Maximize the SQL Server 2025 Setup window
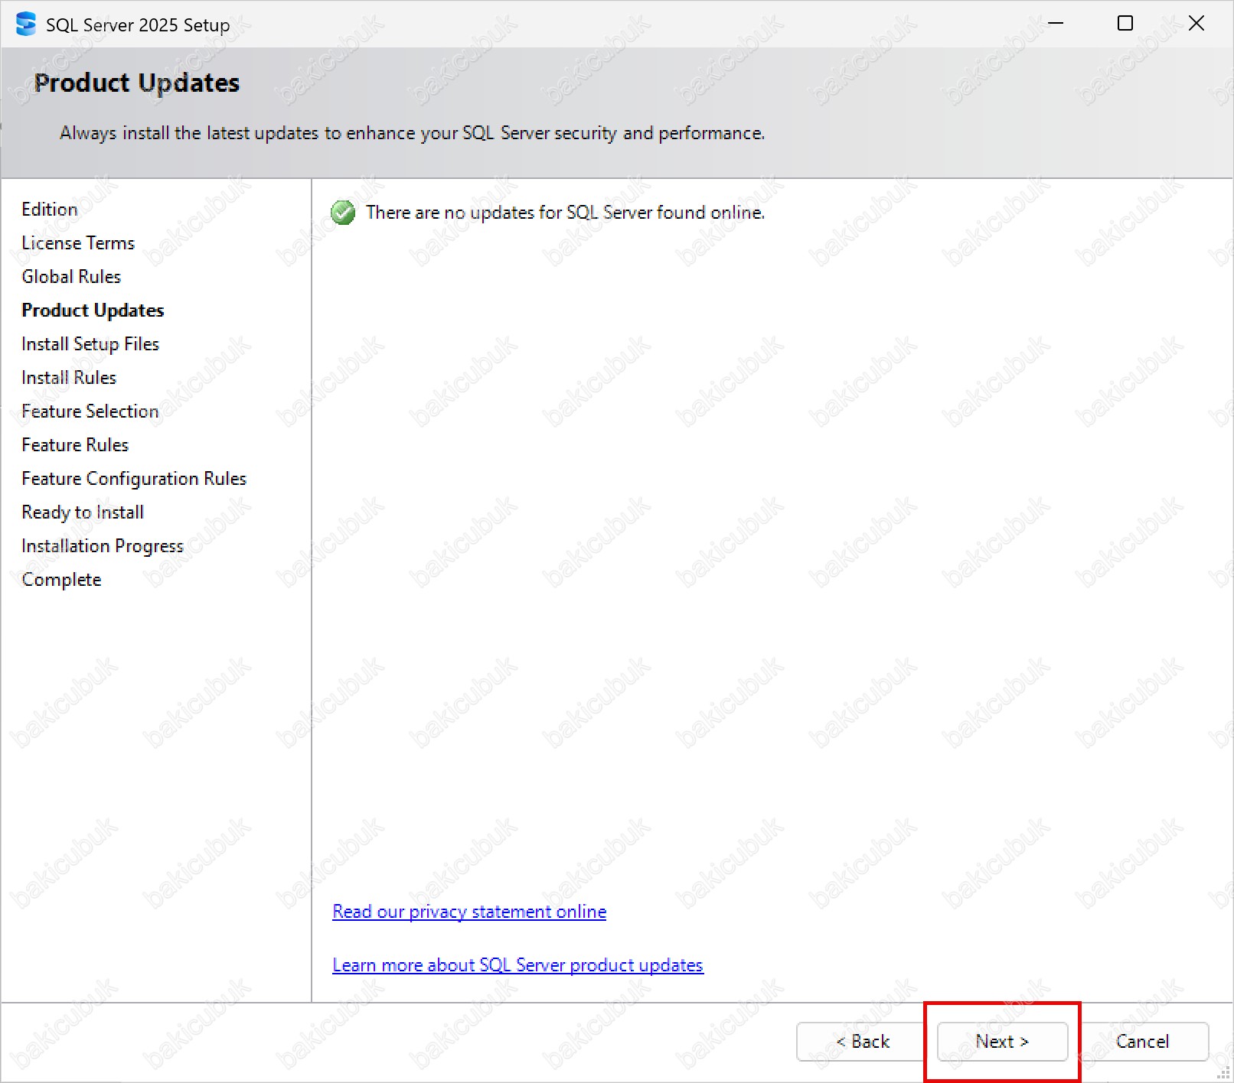The image size is (1234, 1083). tap(1125, 24)
